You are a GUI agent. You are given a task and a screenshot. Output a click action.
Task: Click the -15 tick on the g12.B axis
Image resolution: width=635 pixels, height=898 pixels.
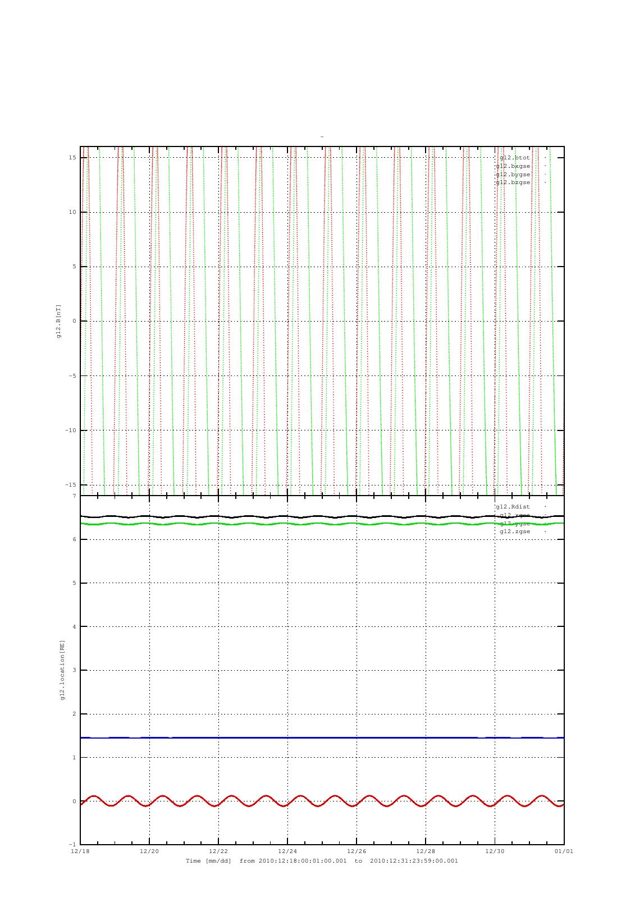pyautogui.click(x=71, y=485)
